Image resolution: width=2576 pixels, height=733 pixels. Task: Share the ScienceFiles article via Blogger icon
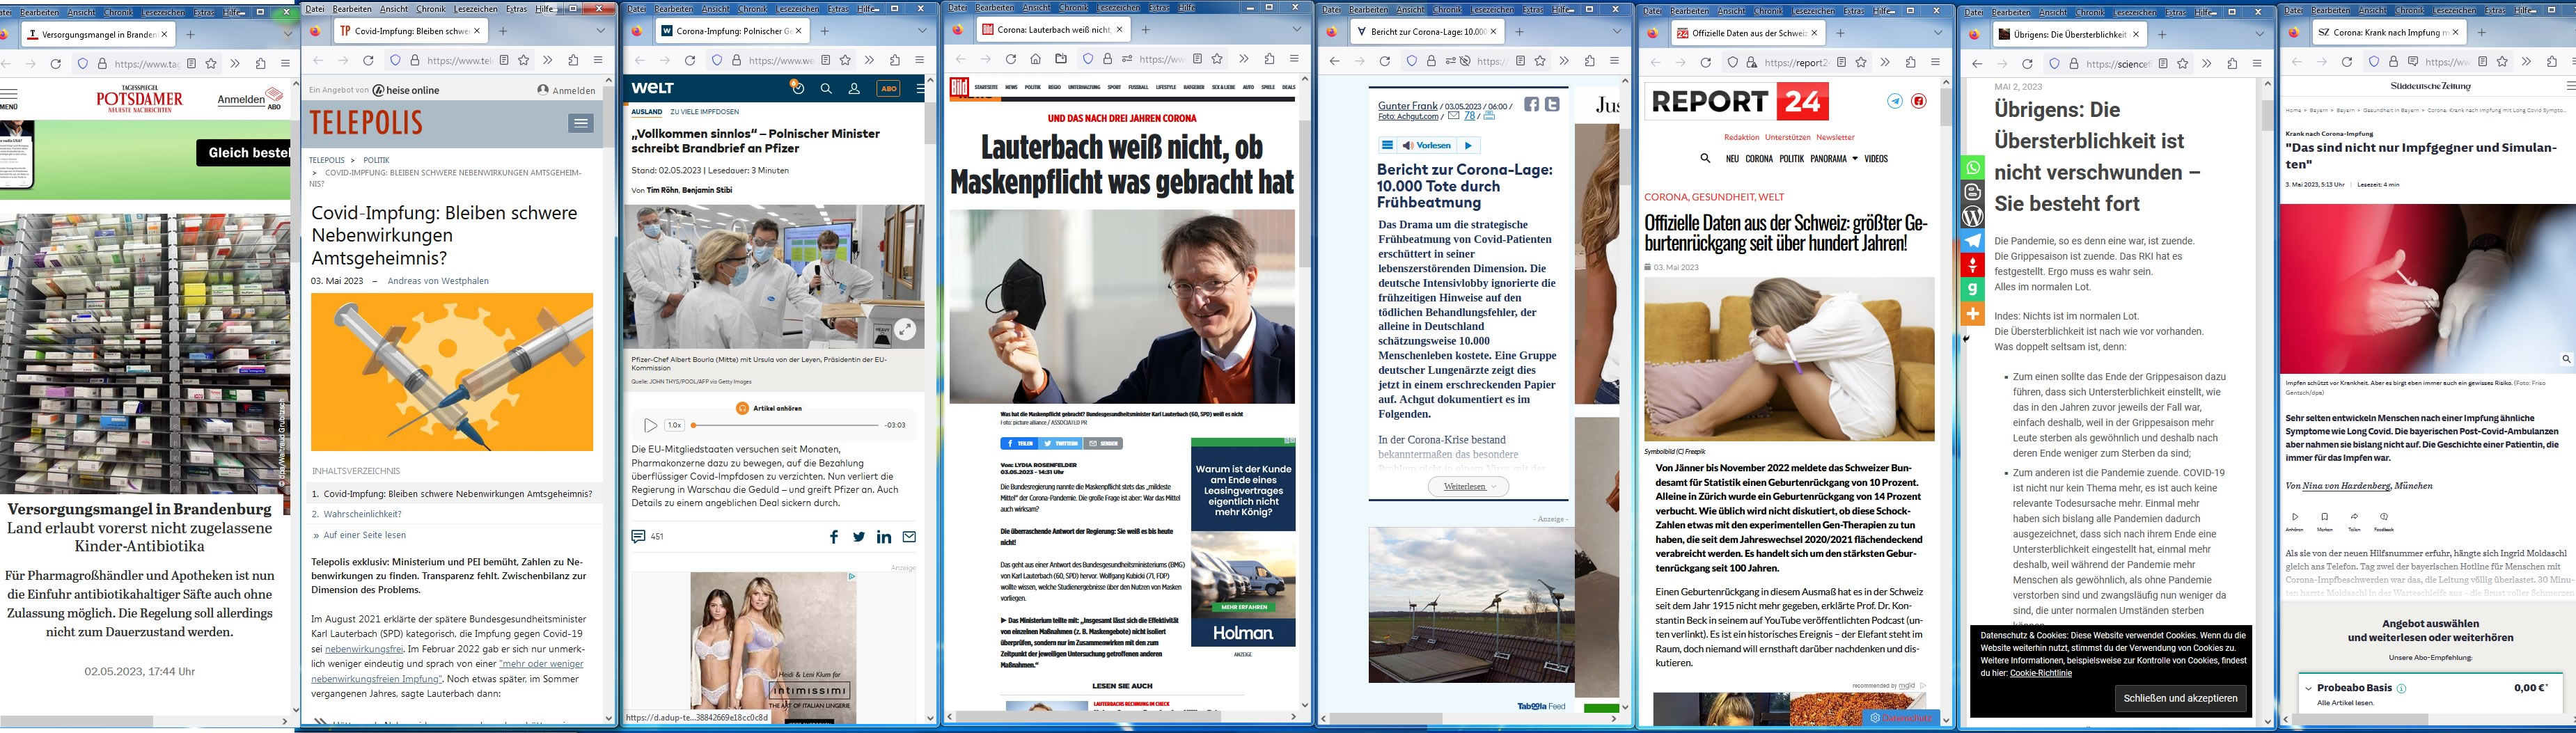click(1972, 192)
